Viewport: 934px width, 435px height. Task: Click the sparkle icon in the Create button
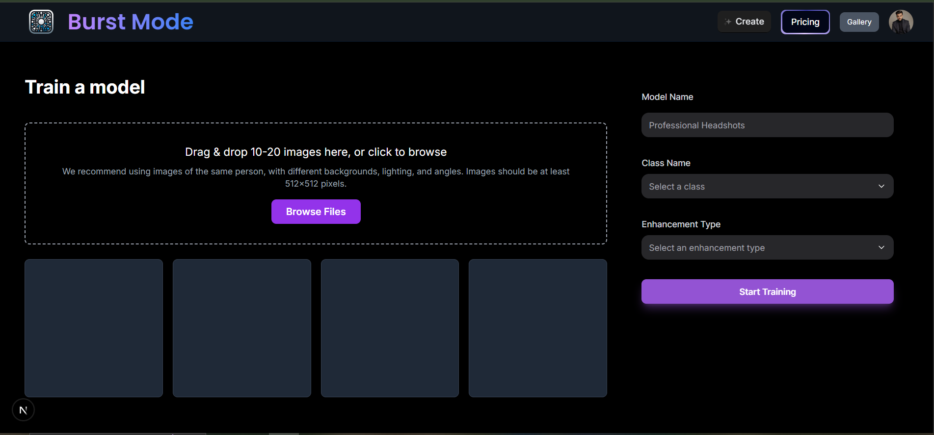pos(728,22)
